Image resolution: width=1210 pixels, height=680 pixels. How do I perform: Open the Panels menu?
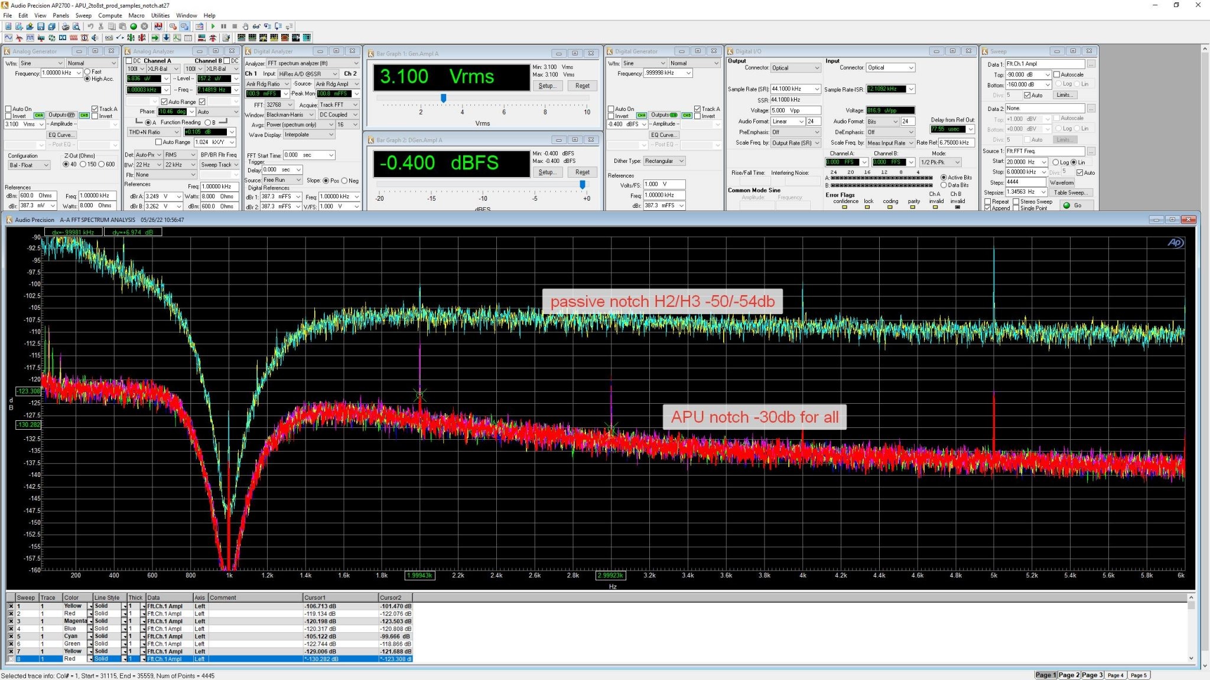(x=60, y=15)
